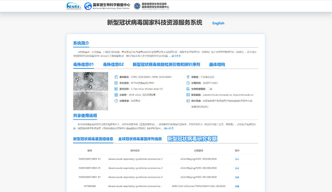The image size is (332, 192).
Task: View details for record NMDC60013903-01
Action: coord(237,159)
